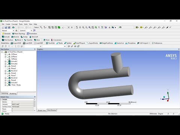Open Preferences in the toolbar
Viewport: 180px width, 135px height.
tap(157, 43)
